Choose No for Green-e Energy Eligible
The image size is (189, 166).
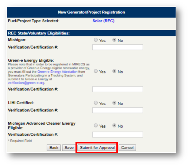114,71
